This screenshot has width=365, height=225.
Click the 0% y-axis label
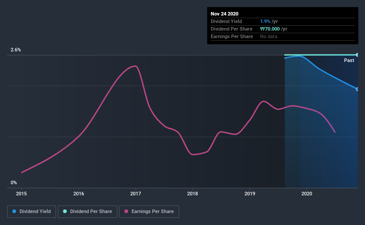pyautogui.click(x=14, y=182)
